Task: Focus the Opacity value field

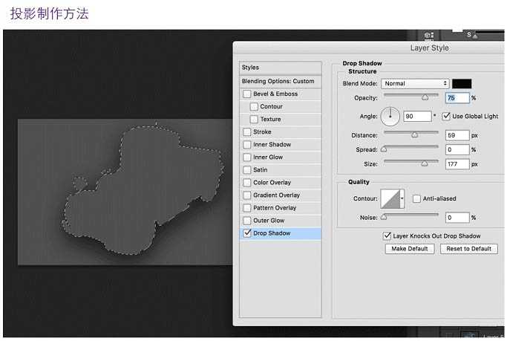Action: click(457, 98)
